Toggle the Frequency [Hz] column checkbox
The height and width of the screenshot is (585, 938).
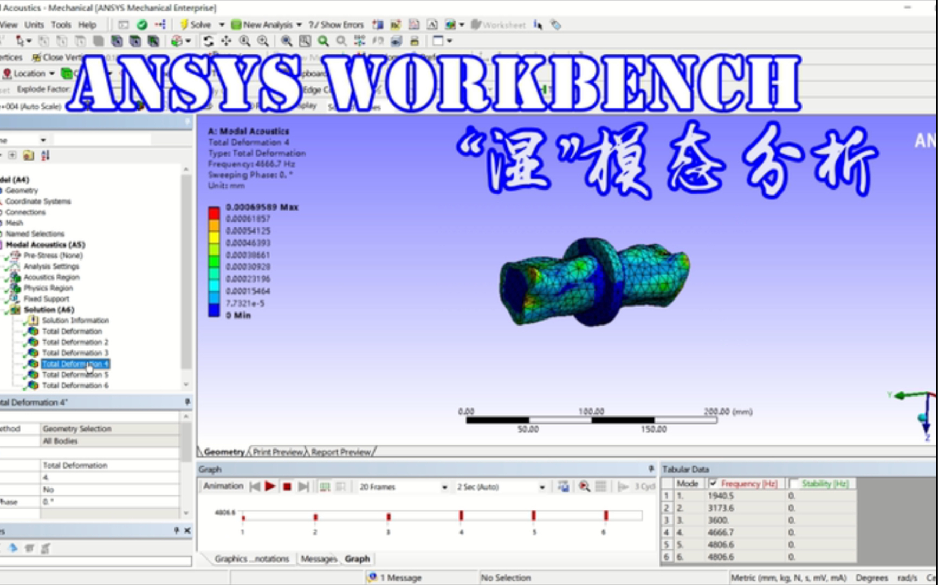[713, 483]
